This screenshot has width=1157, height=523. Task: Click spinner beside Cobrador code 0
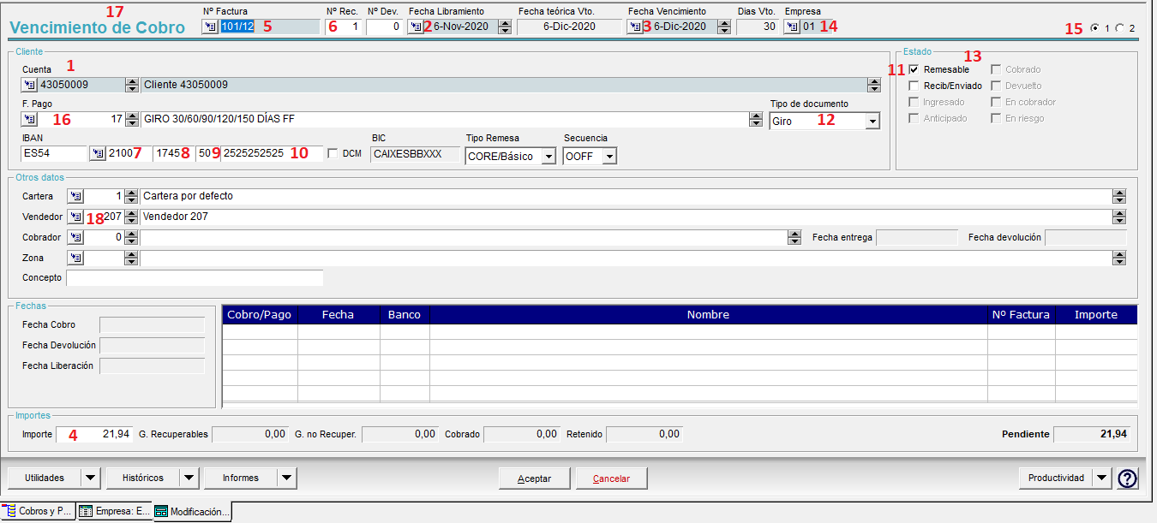(131, 237)
